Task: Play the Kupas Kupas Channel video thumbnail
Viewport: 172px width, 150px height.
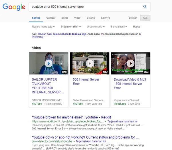Action: 130,63
